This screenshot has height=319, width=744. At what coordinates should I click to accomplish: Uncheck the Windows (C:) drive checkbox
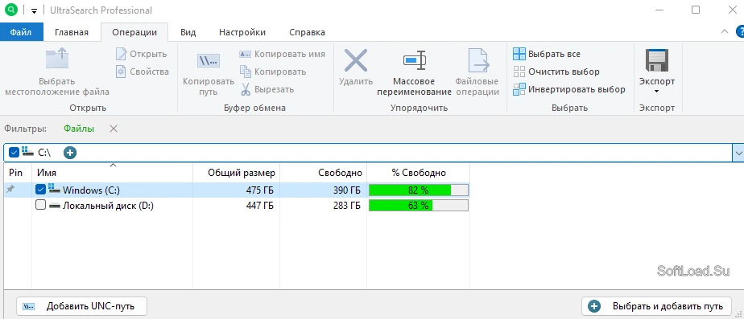tap(41, 190)
